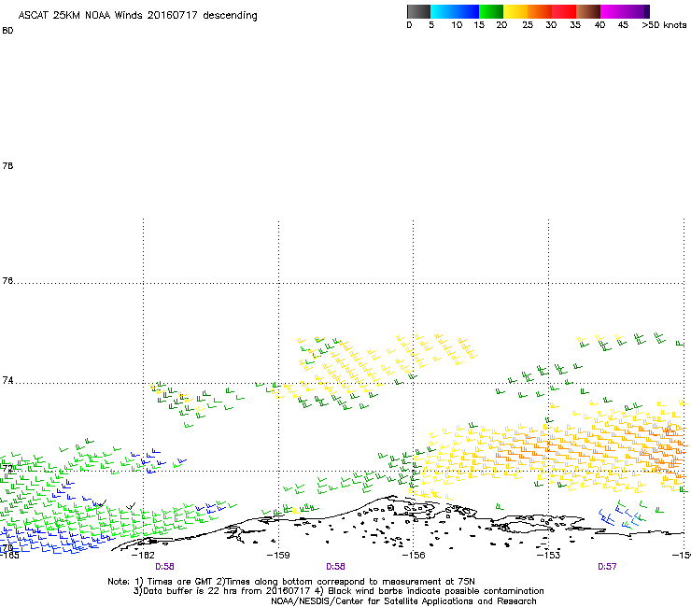The image size is (691, 607).
Task: Click the orange 25–30 knots color bar segment
Action: point(540,11)
